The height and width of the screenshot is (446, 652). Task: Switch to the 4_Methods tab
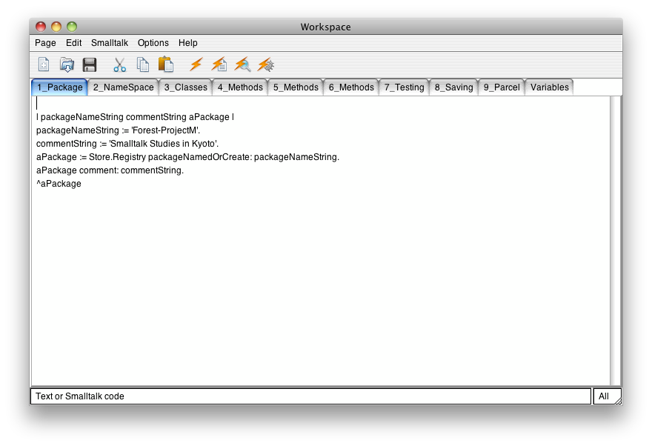click(x=240, y=87)
